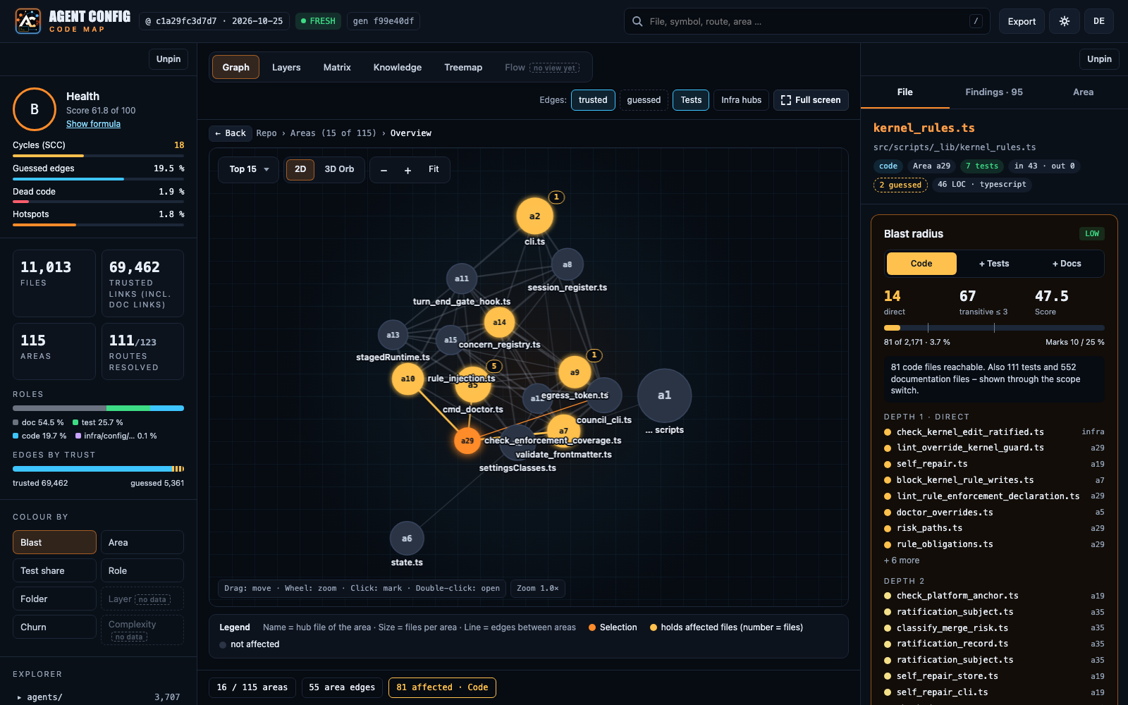1128x705 pixels.
Task: Expand the agents/ folder in Explorer
Action: [98, 697]
